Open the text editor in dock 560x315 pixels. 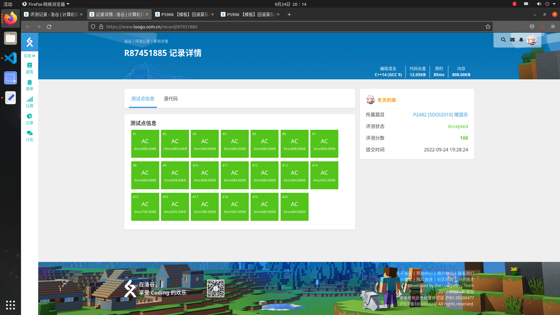click(x=10, y=98)
